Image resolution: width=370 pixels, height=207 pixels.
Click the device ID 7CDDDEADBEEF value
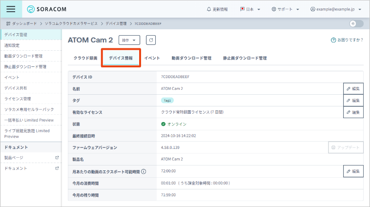(175, 77)
